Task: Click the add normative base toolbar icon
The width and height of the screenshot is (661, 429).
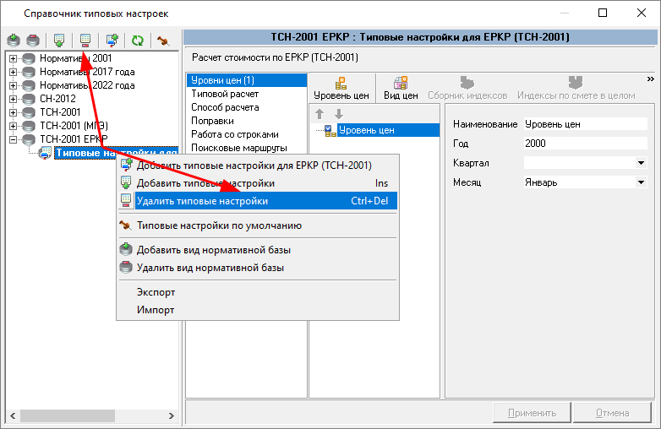Action: [14, 40]
